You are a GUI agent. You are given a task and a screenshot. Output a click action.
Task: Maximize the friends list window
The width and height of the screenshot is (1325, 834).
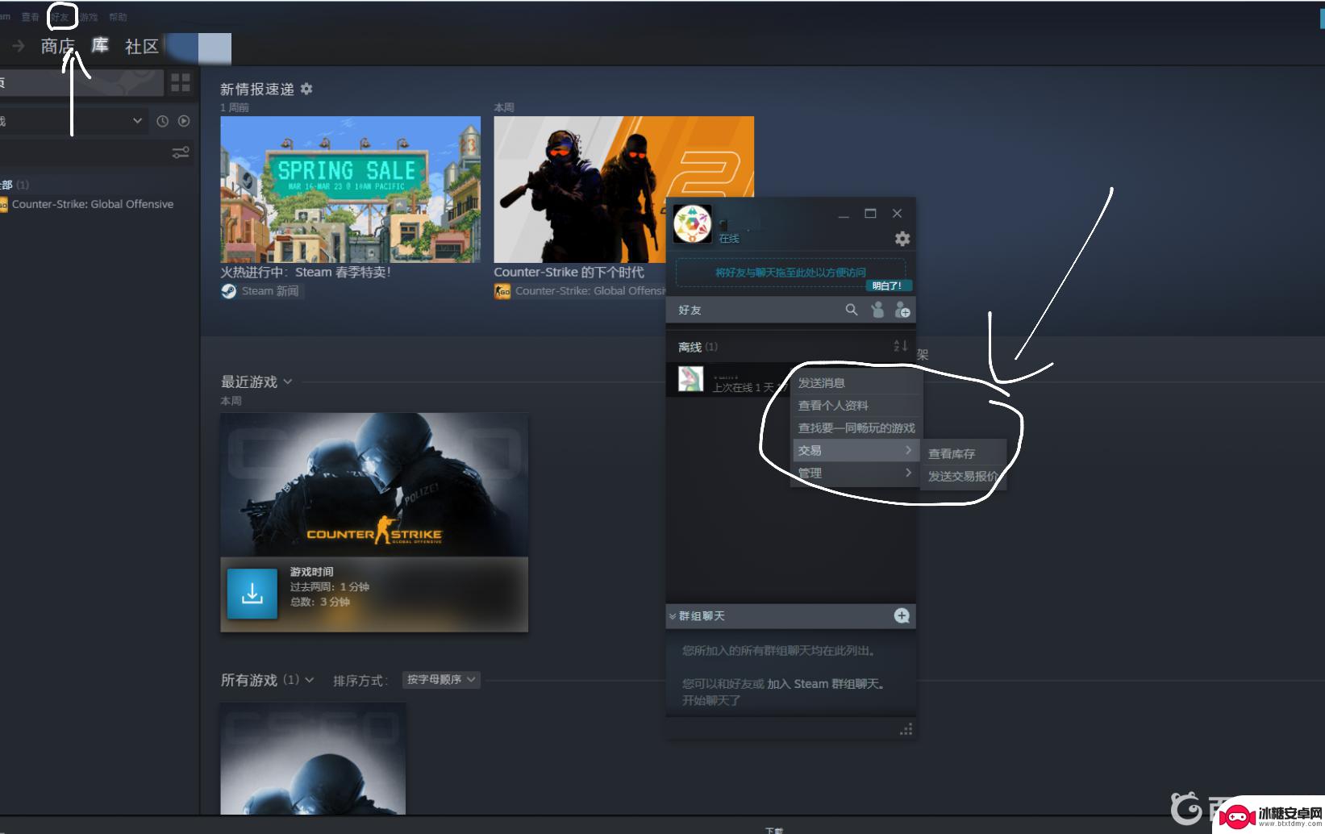tap(870, 214)
